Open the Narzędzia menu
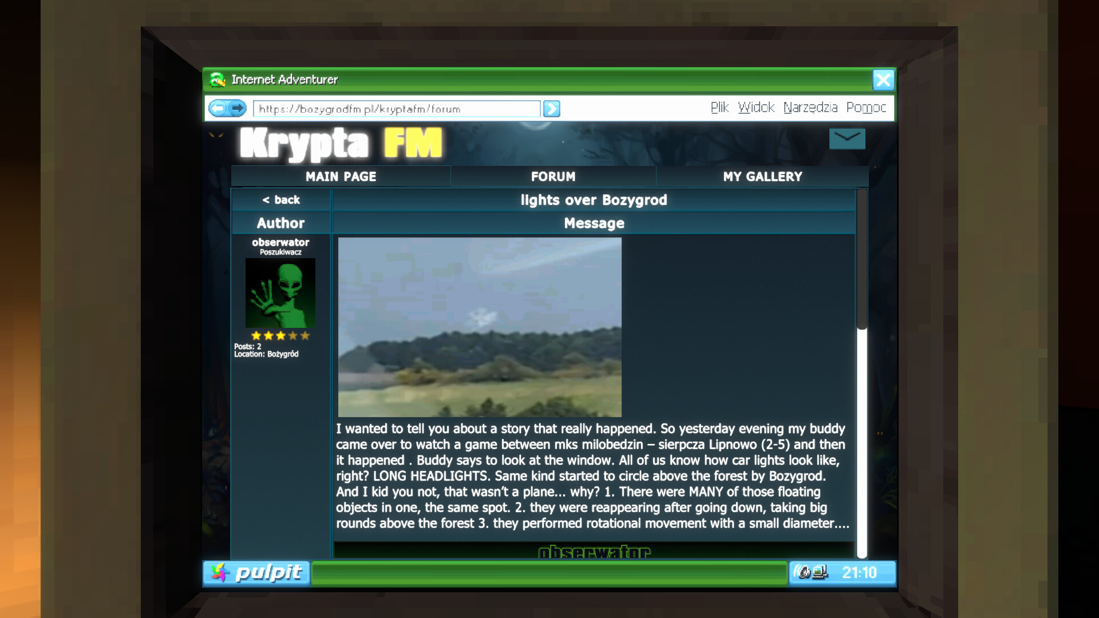The height and width of the screenshot is (618, 1099). click(x=811, y=108)
